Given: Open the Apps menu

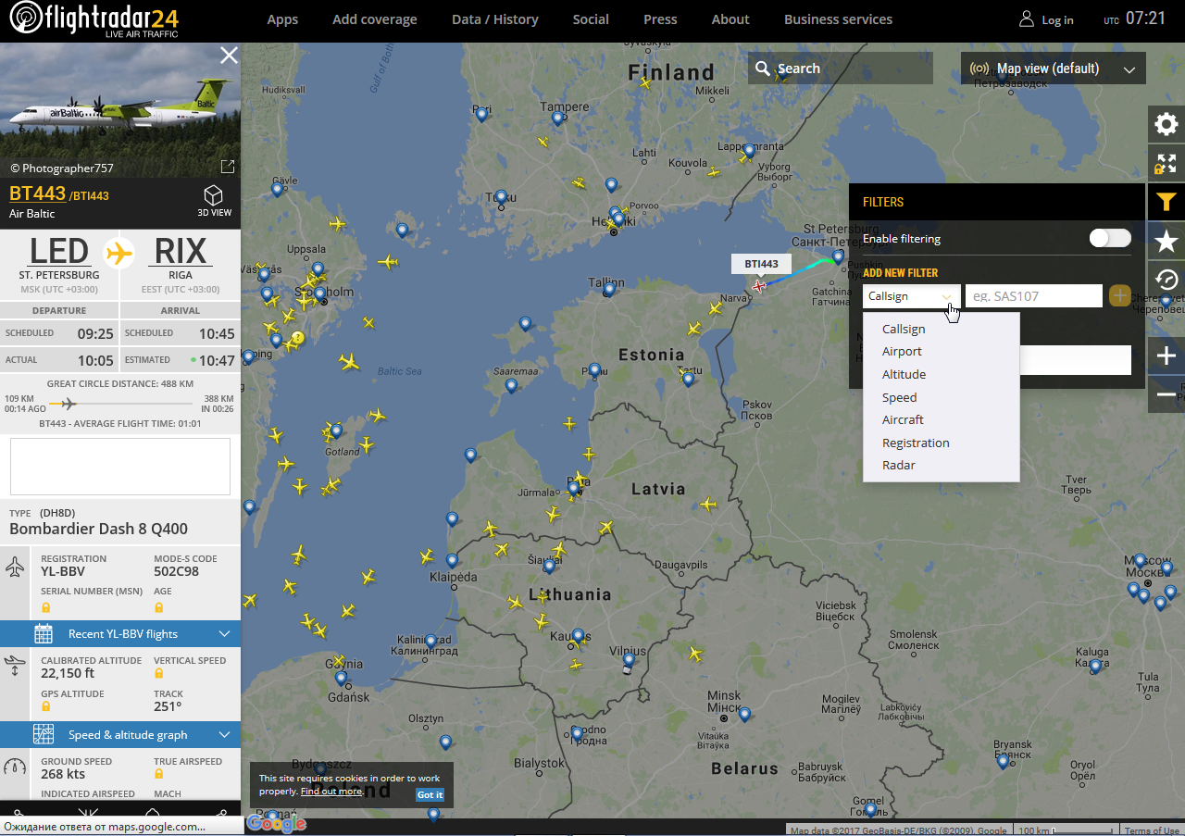Looking at the screenshot, I should [x=282, y=19].
